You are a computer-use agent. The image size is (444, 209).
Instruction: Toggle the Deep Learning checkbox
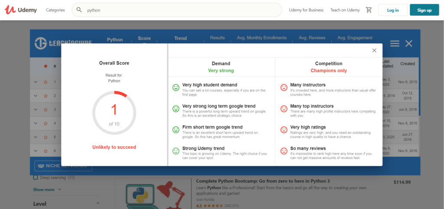(x=36, y=177)
